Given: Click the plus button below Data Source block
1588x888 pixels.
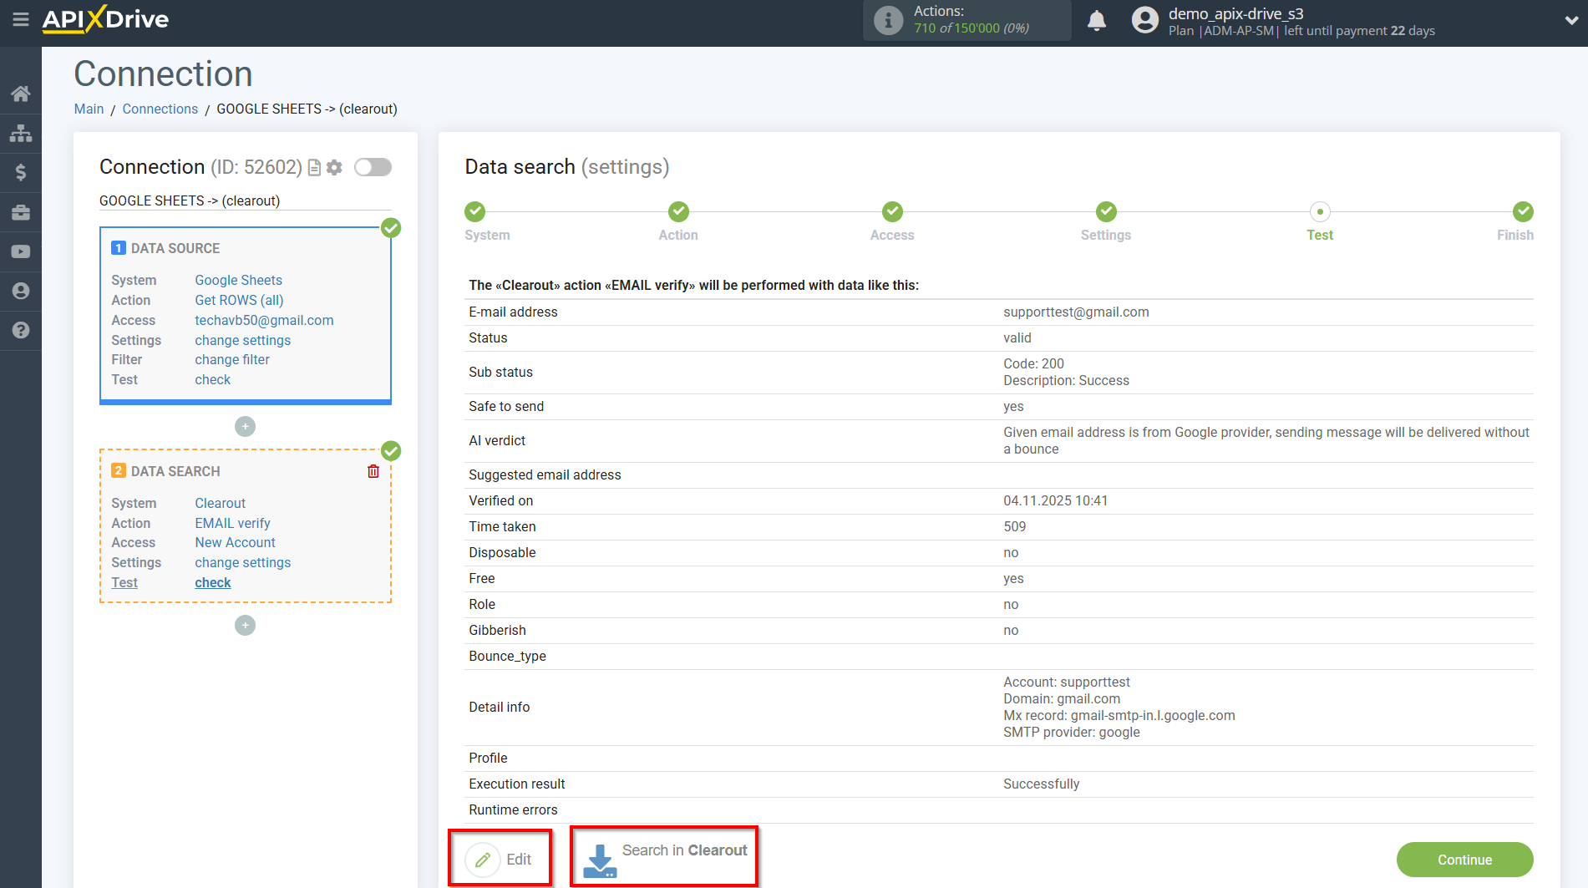Looking at the screenshot, I should click(245, 426).
